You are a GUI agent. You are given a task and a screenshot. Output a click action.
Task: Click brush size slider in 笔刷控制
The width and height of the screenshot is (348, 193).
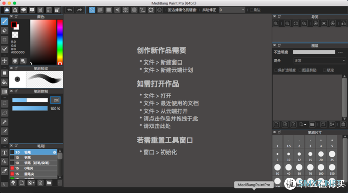coord(30,100)
